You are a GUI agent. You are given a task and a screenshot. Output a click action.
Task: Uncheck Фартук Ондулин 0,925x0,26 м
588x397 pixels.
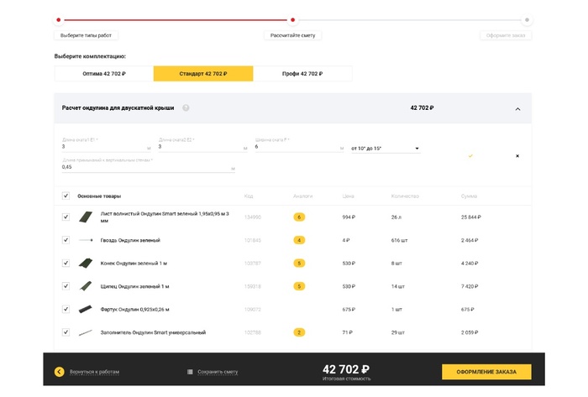(66, 309)
